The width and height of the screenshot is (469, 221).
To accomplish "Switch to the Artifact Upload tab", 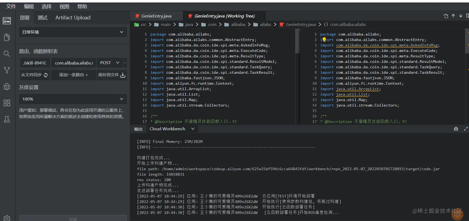I will coord(73,18).
